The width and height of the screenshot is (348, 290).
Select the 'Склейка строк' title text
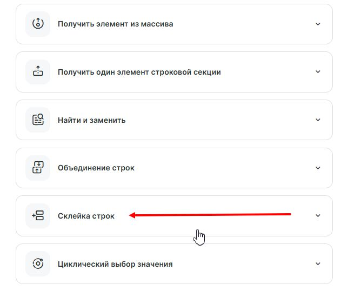click(x=86, y=216)
